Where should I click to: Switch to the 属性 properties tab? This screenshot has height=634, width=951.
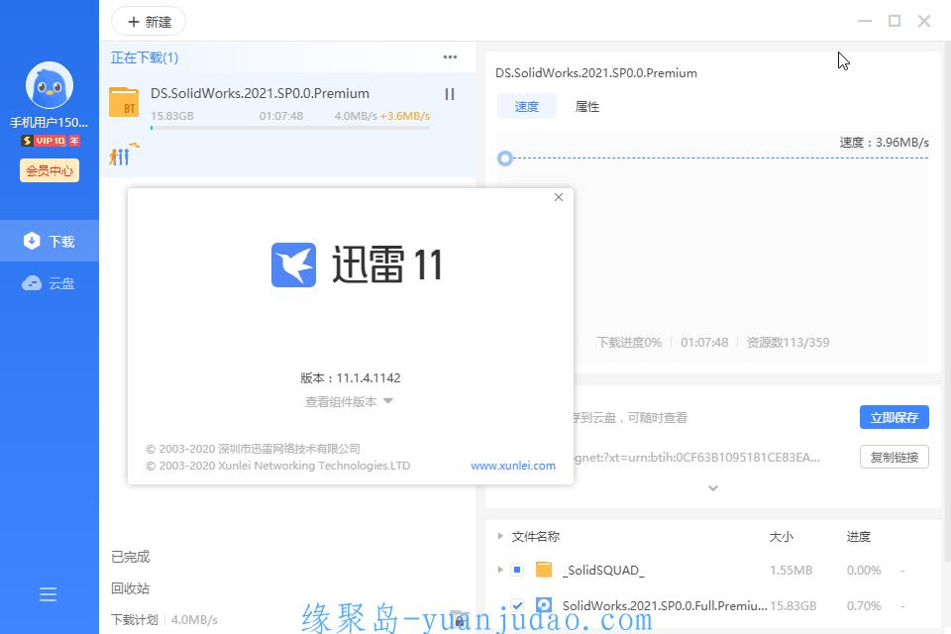click(586, 106)
